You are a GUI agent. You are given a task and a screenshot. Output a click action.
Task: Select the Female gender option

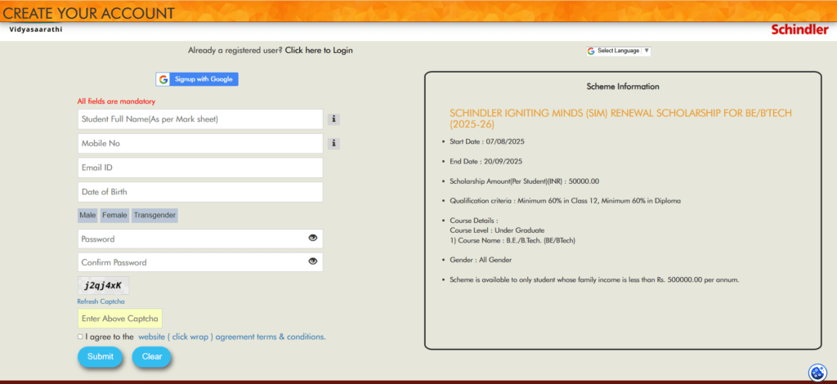(114, 216)
